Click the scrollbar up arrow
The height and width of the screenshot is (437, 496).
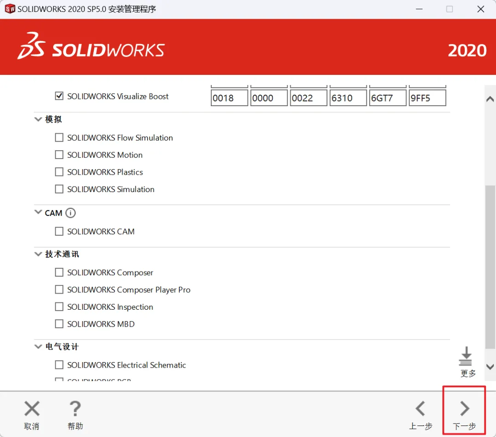pos(490,99)
